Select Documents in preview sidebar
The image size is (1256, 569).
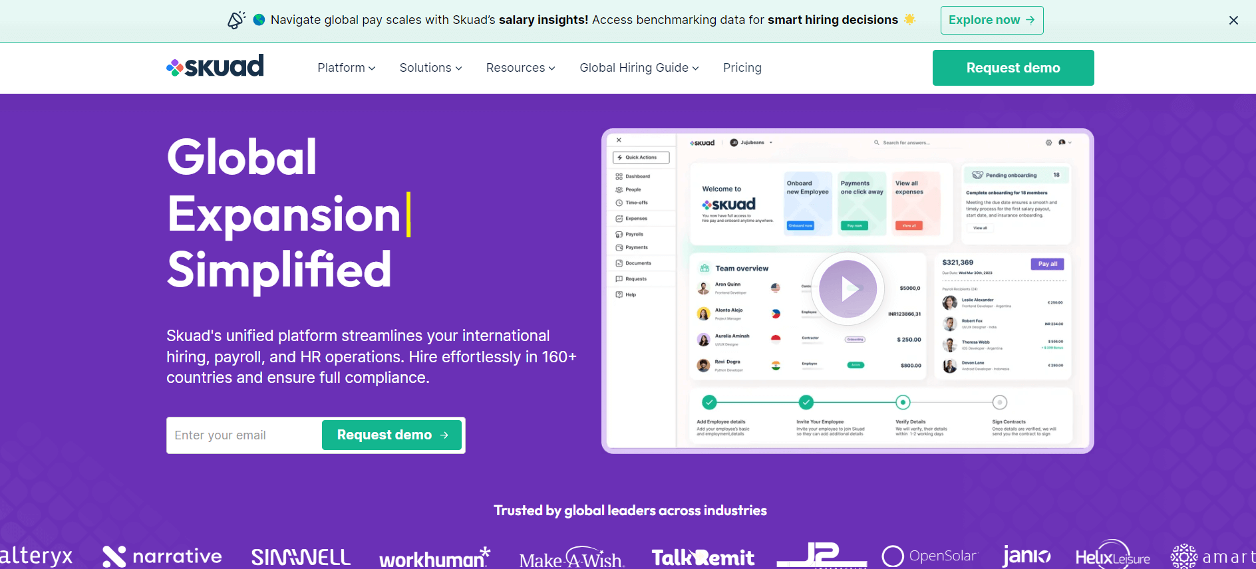point(633,263)
